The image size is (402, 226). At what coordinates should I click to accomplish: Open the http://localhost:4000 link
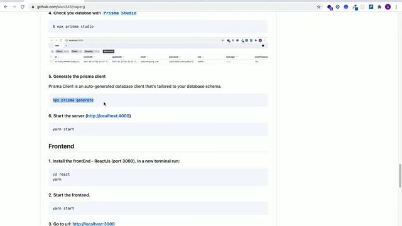point(108,116)
